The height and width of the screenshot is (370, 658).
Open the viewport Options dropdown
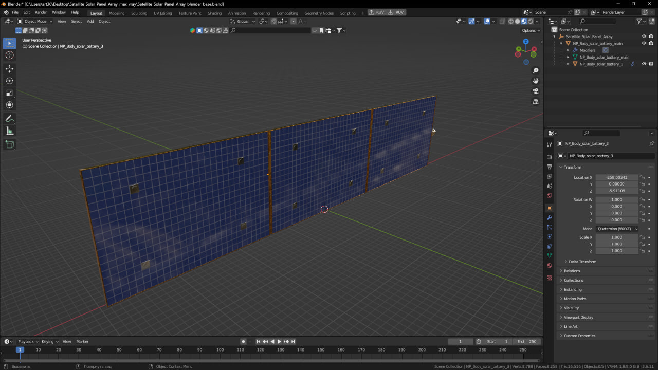tap(531, 30)
